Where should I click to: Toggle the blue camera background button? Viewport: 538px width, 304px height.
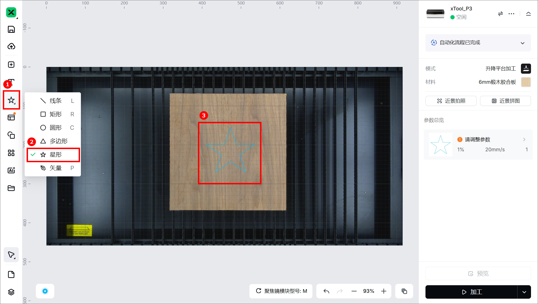[45, 291]
